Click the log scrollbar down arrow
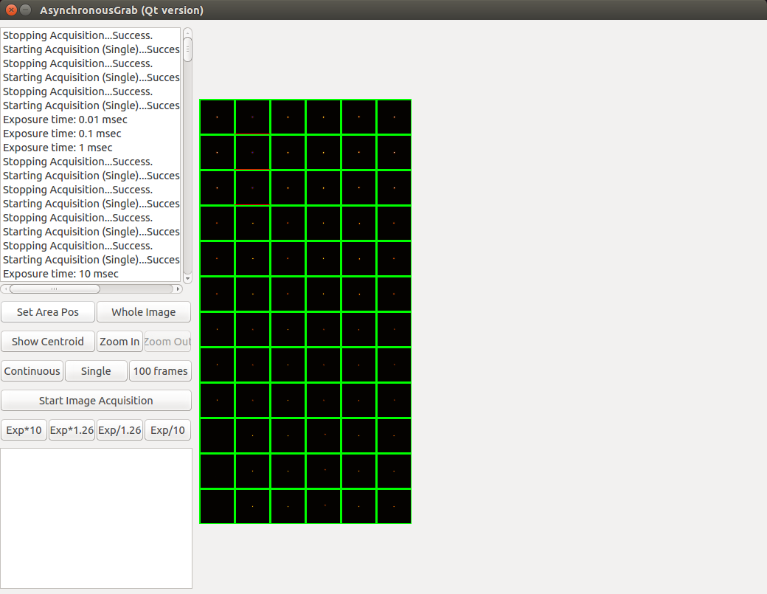767x594 pixels. coord(187,278)
